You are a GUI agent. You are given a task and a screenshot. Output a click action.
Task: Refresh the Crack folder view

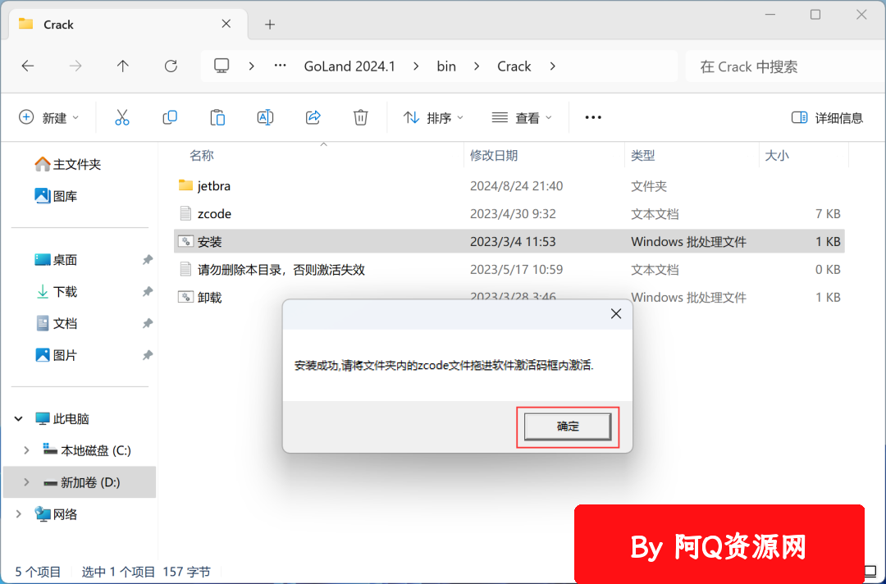[171, 66]
